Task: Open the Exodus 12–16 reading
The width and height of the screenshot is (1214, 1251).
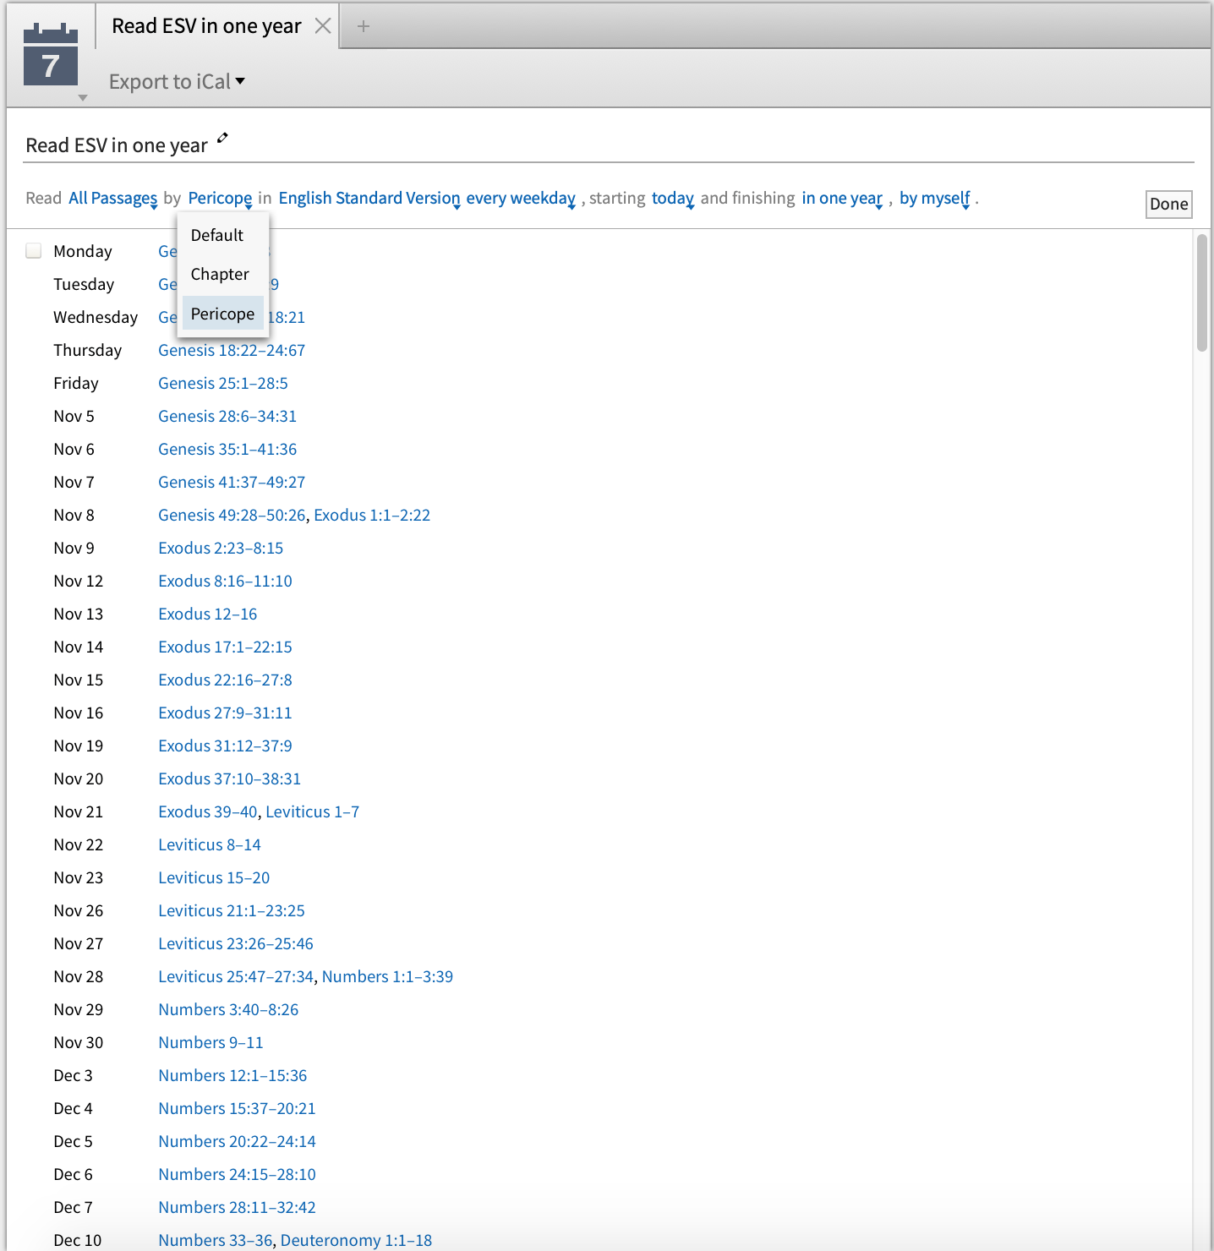Action: [208, 614]
